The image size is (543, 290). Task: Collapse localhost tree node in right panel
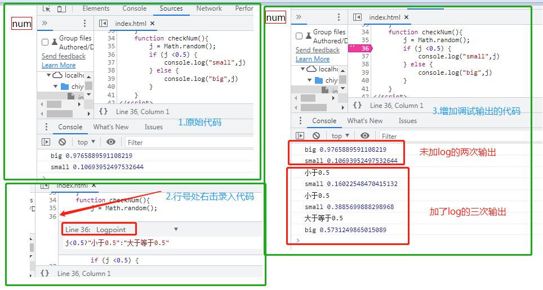[302, 69]
